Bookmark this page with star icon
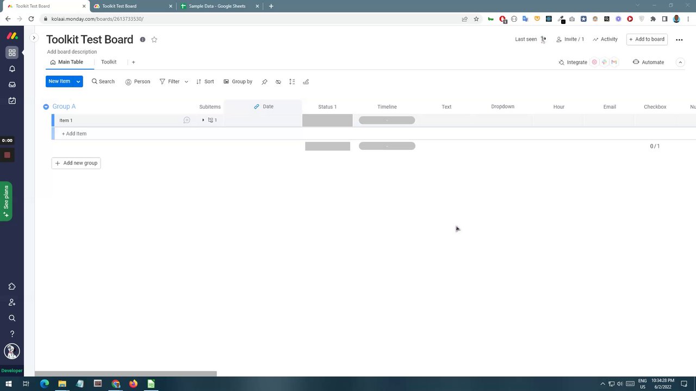This screenshot has height=391, width=696. pyautogui.click(x=476, y=19)
